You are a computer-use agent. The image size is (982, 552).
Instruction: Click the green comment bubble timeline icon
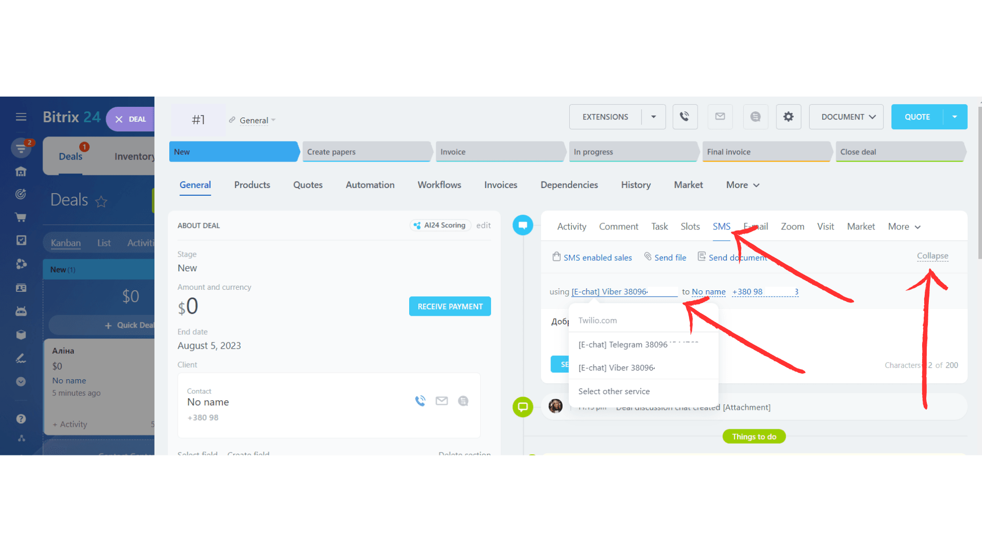(523, 407)
